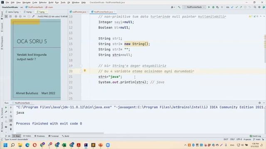Click the intention light bulb on line 20
The image size is (266, 149).
pos(85,71)
